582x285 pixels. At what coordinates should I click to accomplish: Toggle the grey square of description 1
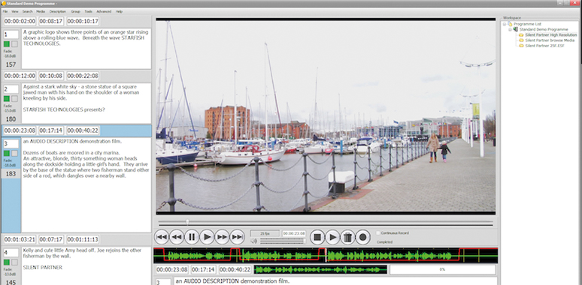point(14,44)
